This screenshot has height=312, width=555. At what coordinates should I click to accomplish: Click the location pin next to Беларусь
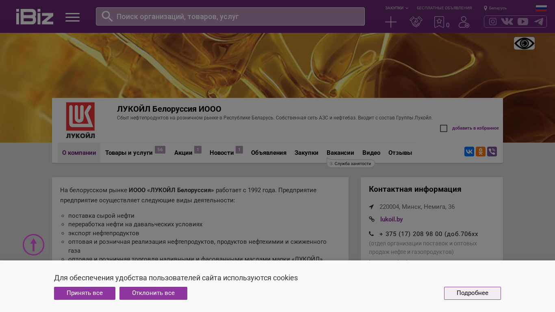(485, 8)
